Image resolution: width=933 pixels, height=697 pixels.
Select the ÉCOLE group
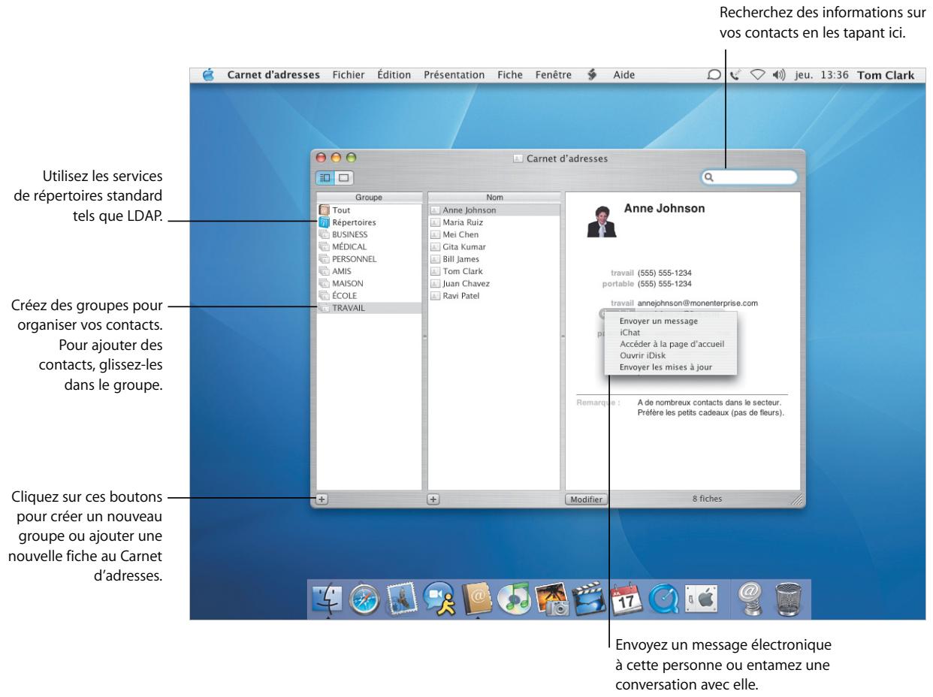point(369,295)
